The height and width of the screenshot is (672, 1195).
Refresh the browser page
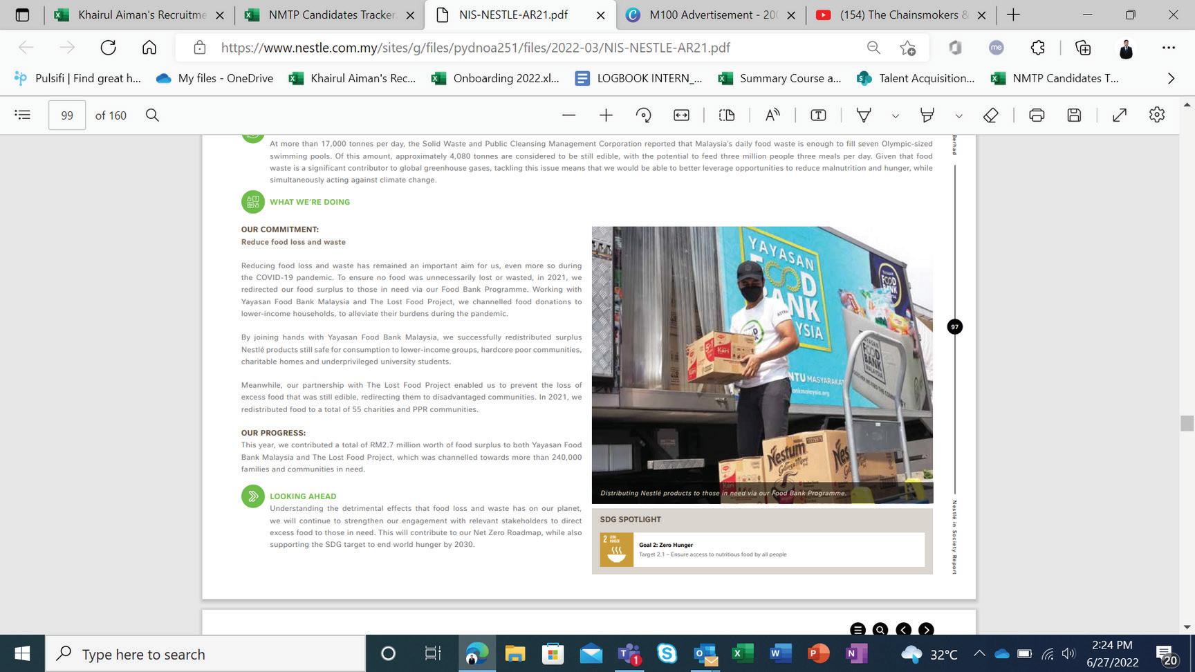[108, 47]
